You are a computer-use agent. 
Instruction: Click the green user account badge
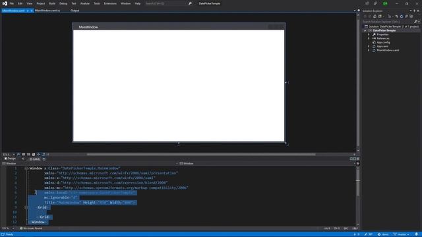pyautogui.click(x=385, y=3)
